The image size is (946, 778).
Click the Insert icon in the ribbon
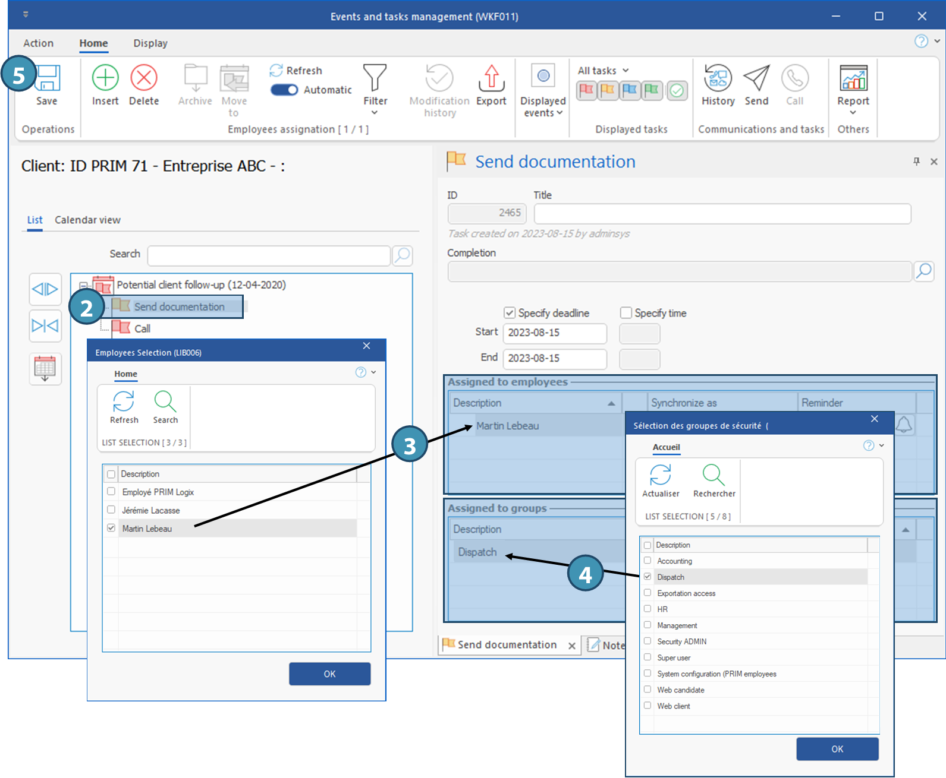tap(105, 78)
